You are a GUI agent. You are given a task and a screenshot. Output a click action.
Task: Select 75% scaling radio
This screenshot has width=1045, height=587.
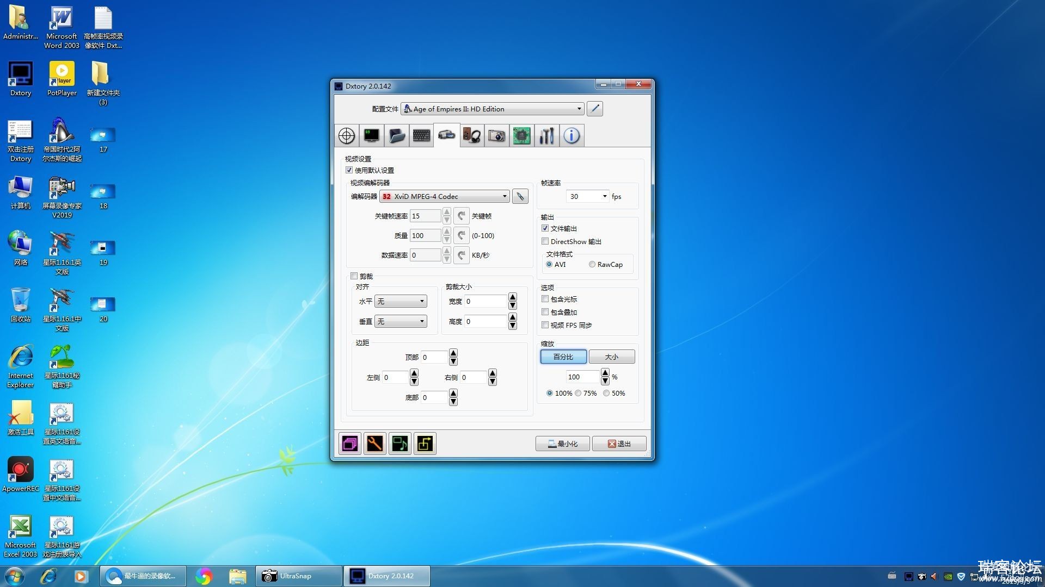(x=578, y=393)
